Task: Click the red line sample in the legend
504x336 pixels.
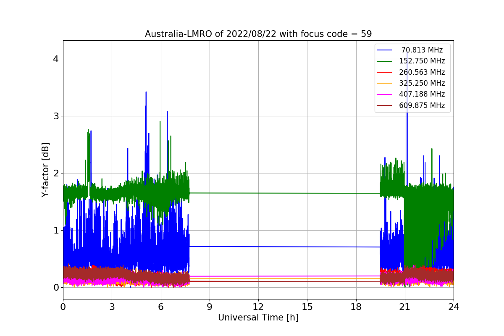Action: tap(385, 72)
